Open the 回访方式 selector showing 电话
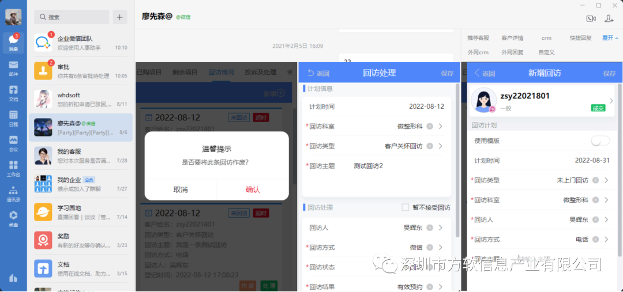Screen dimensions: 623x292 click(x=606, y=239)
